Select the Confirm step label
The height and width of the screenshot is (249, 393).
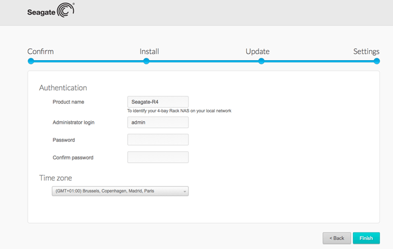coord(41,52)
